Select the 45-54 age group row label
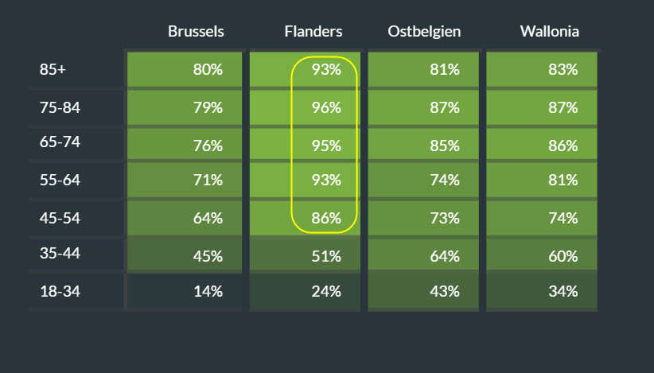The image size is (654, 373). click(x=60, y=218)
